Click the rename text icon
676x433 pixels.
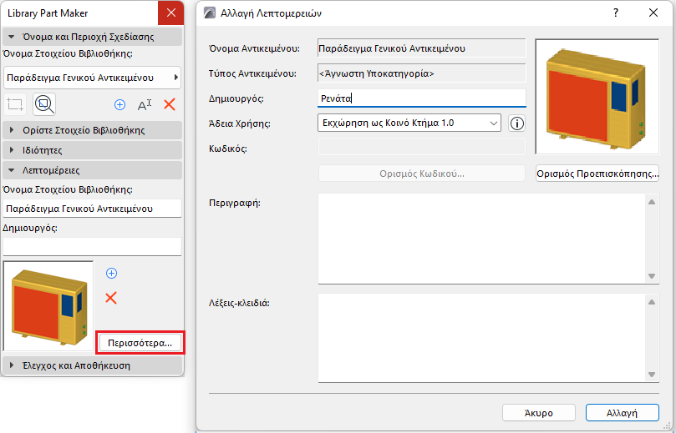click(145, 104)
